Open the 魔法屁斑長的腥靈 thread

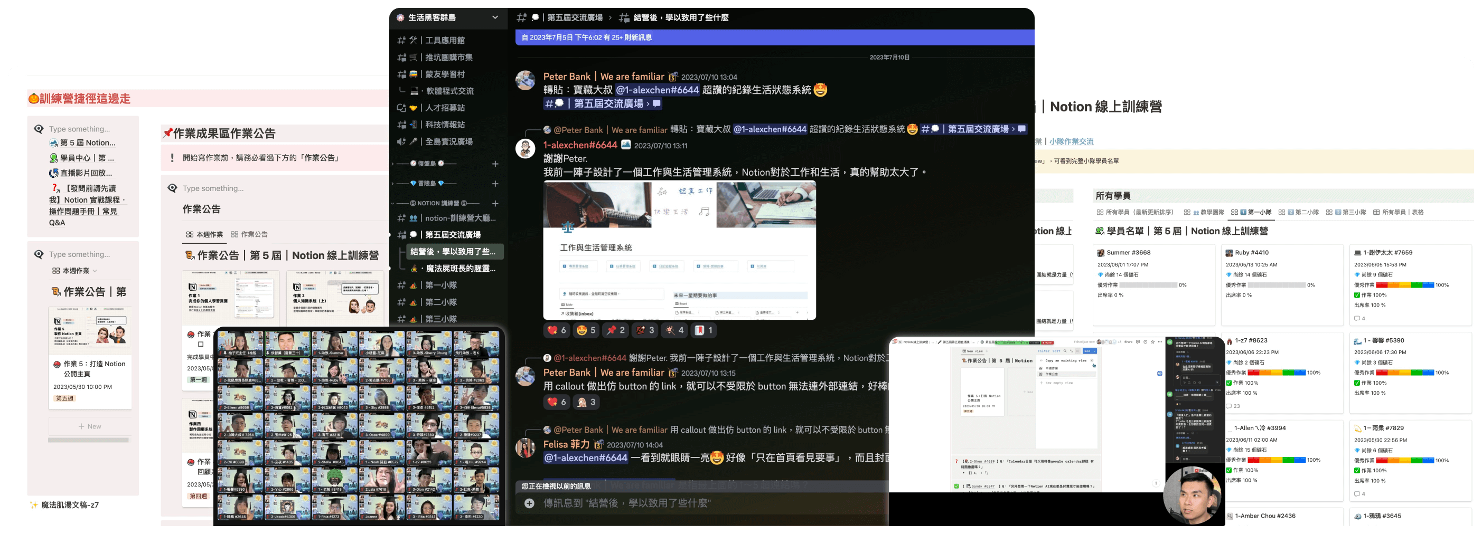point(454,269)
